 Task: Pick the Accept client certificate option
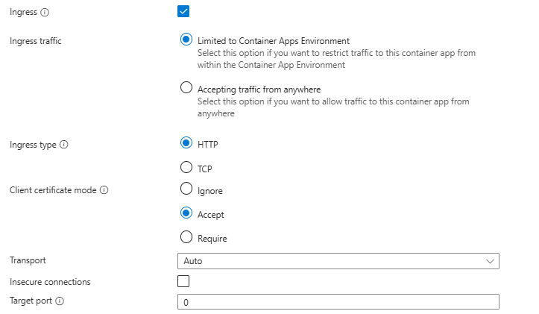186,213
